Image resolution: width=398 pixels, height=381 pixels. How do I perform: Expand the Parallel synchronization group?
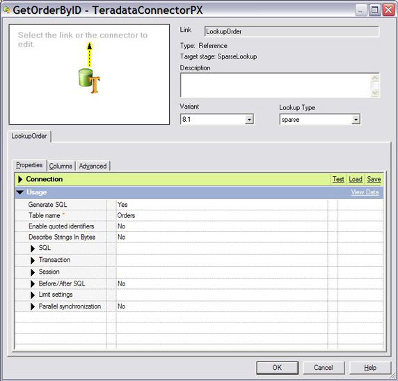click(x=33, y=306)
